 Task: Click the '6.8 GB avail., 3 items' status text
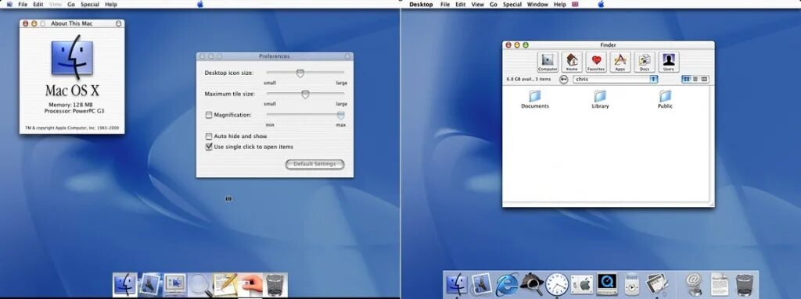[x=529, y=79]
